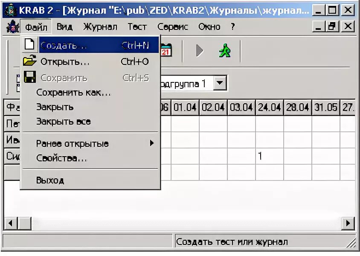Open the ? help menu
Screen dimensions: 360x256
[233, 27]
